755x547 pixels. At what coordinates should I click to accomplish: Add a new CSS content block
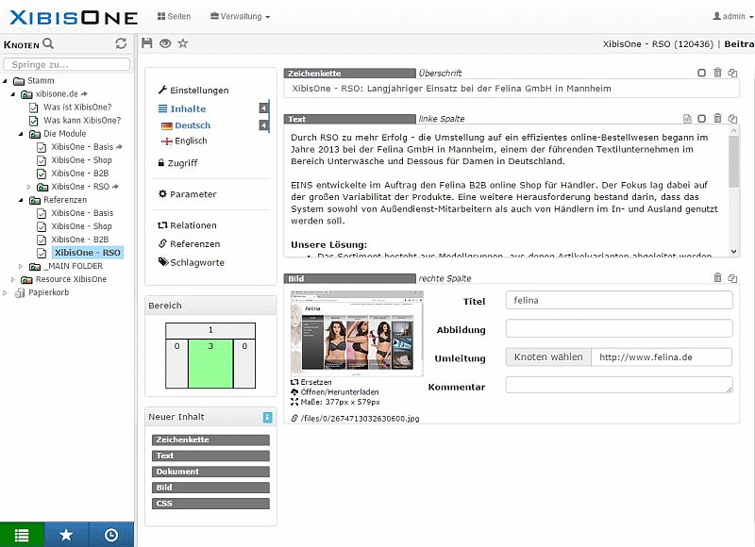click(x=210, y=504)
